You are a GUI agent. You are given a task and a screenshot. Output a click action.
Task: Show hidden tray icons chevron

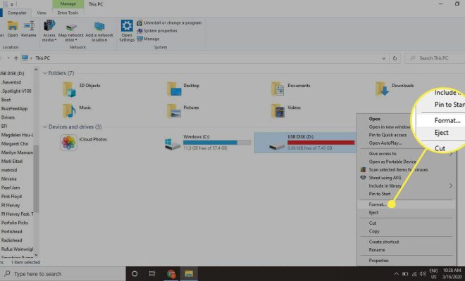click(396, 274)
